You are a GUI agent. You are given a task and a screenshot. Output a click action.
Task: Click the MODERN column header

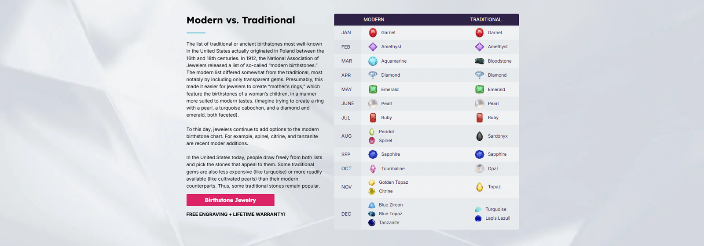[x=374, y=19]
